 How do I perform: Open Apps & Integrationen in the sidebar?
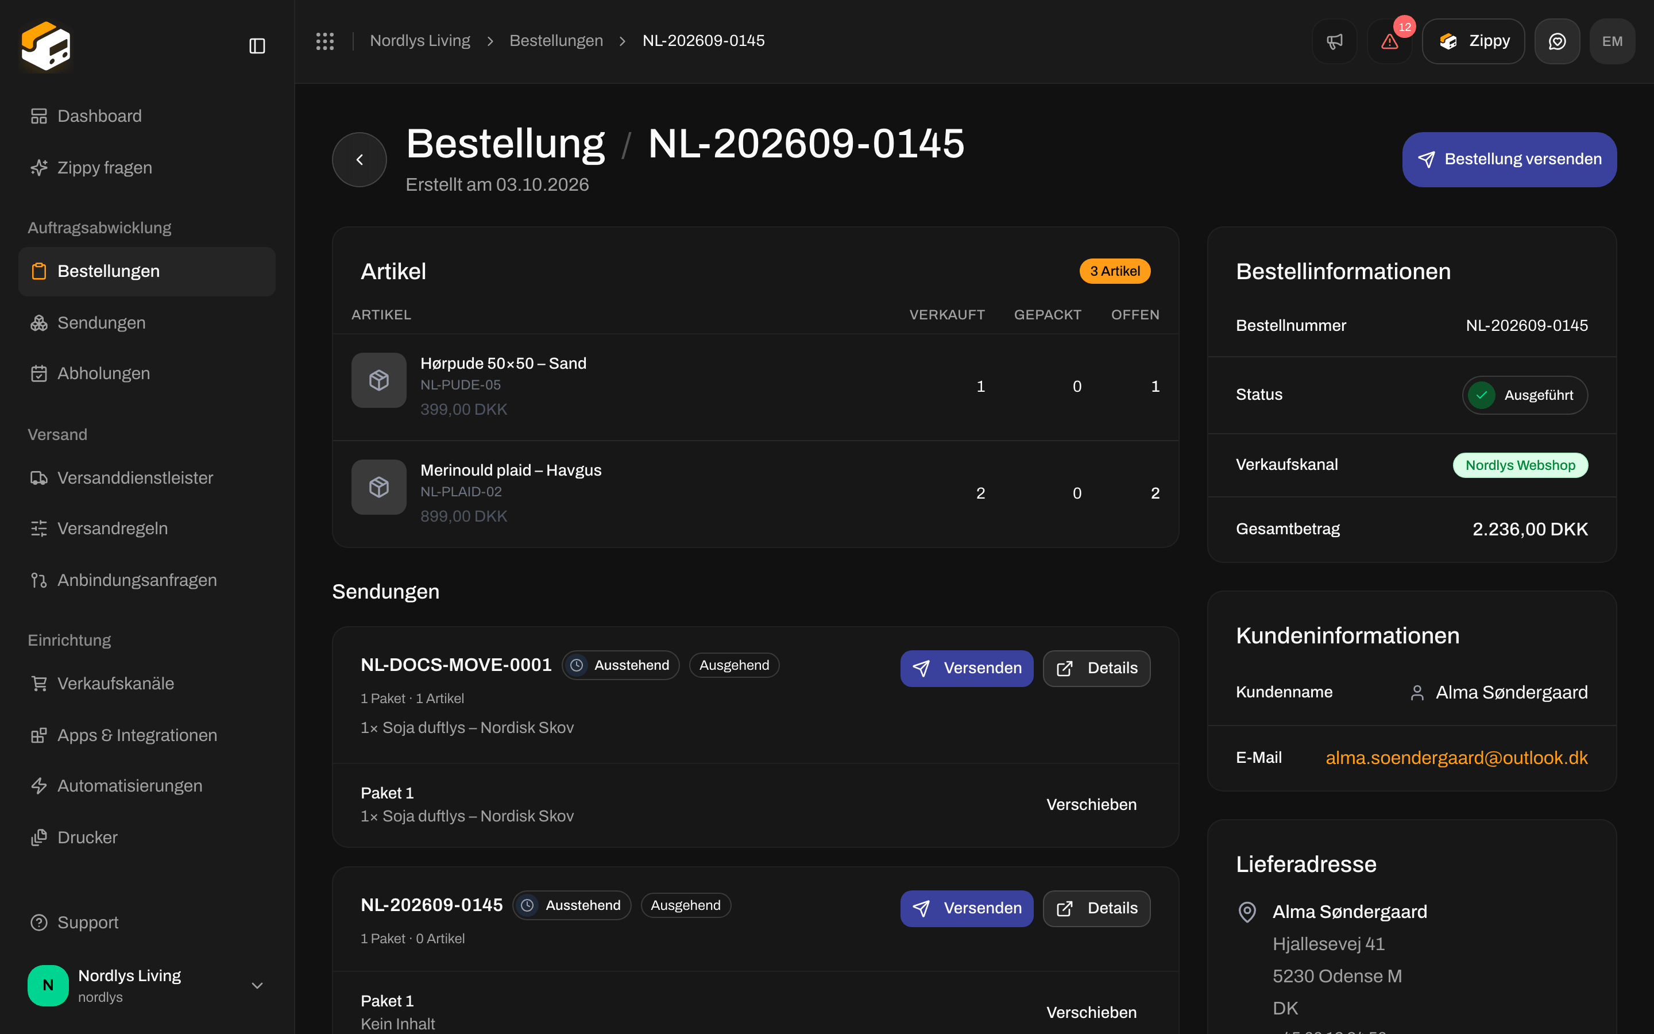point(147,735)
